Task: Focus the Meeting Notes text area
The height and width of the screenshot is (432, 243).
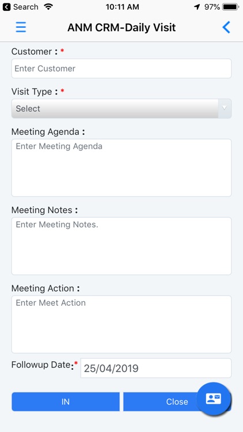Action: click(121, 246)
